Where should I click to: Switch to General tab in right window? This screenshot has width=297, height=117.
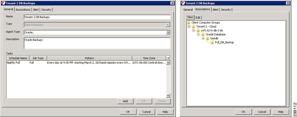click(188, 10)
